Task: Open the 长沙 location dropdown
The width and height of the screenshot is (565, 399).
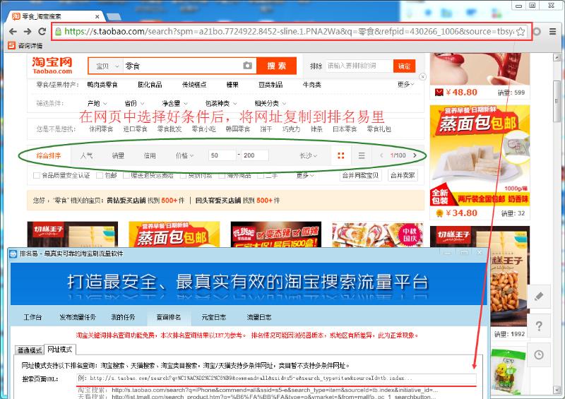Action: [x=308, y=155]
